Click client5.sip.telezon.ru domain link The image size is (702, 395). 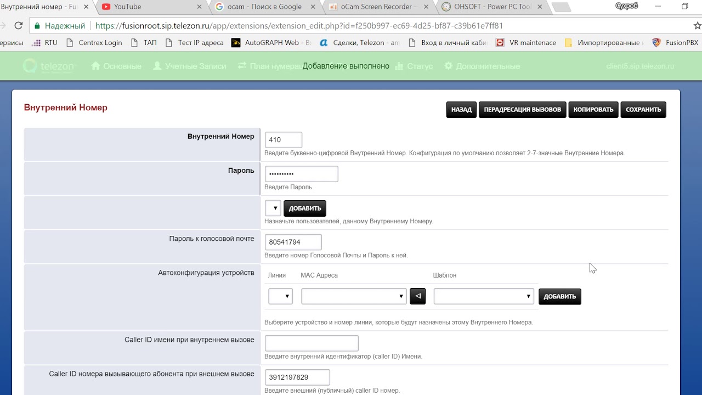point(640,66)
